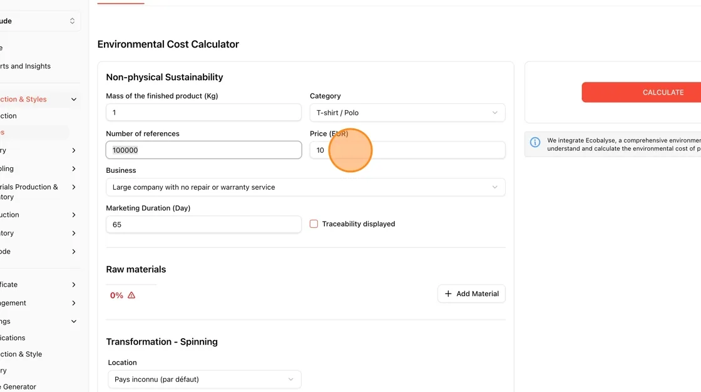Expand the Materials Production & Inventory section
Viewport: 701px width, 392px height.
tap(74, 187)
